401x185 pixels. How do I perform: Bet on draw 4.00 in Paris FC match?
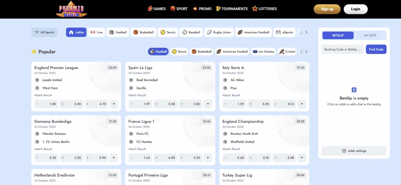coord(165,158)
